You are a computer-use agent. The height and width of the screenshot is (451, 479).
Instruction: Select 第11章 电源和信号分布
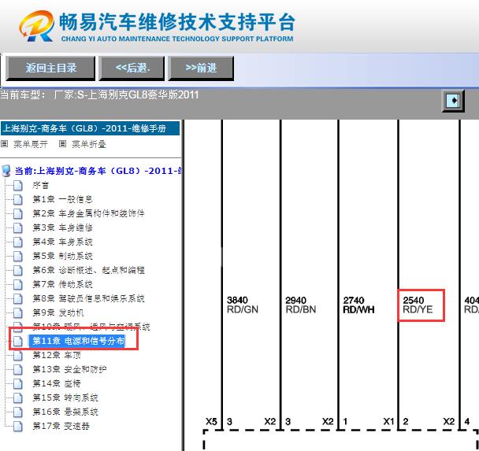(x=79, y=341)
